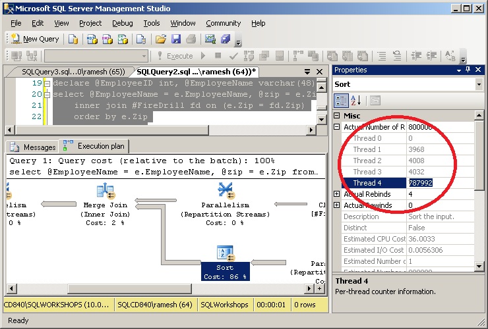Open Properties window position dropdown arrow

(459, 70)
